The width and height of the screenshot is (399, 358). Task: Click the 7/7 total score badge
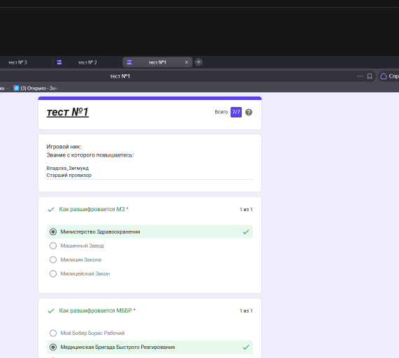(236, 113)
